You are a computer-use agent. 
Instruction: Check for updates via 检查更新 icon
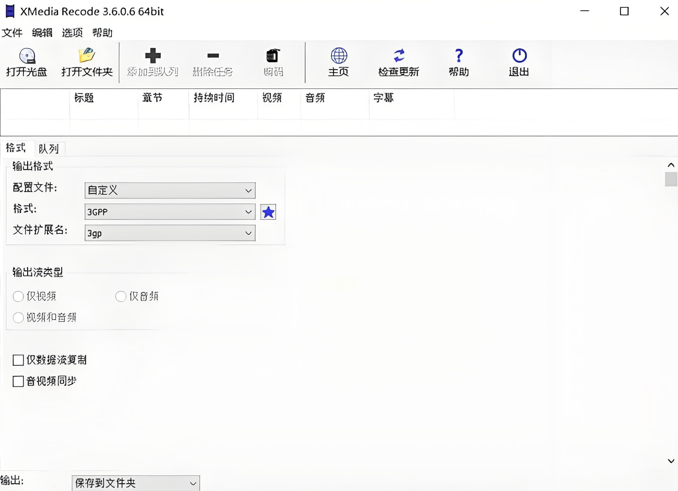(x=399, y=56)
